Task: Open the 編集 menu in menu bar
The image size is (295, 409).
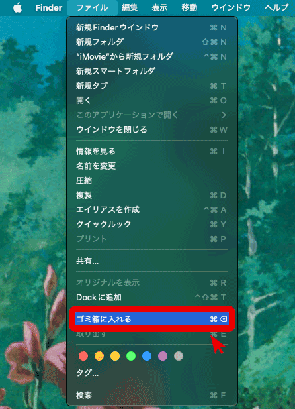Action: click(x=130, y=7)
